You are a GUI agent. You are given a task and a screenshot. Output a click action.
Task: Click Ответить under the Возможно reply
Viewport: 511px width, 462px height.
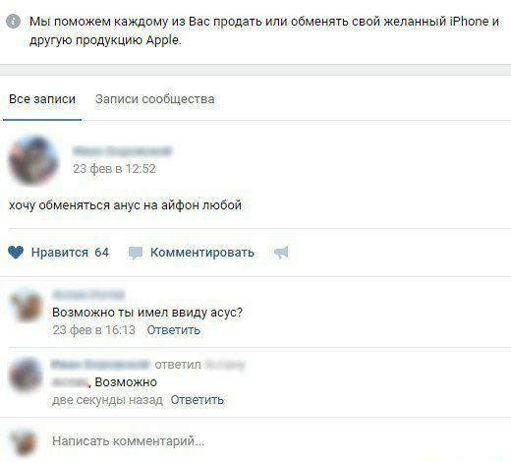click(198, 400)
